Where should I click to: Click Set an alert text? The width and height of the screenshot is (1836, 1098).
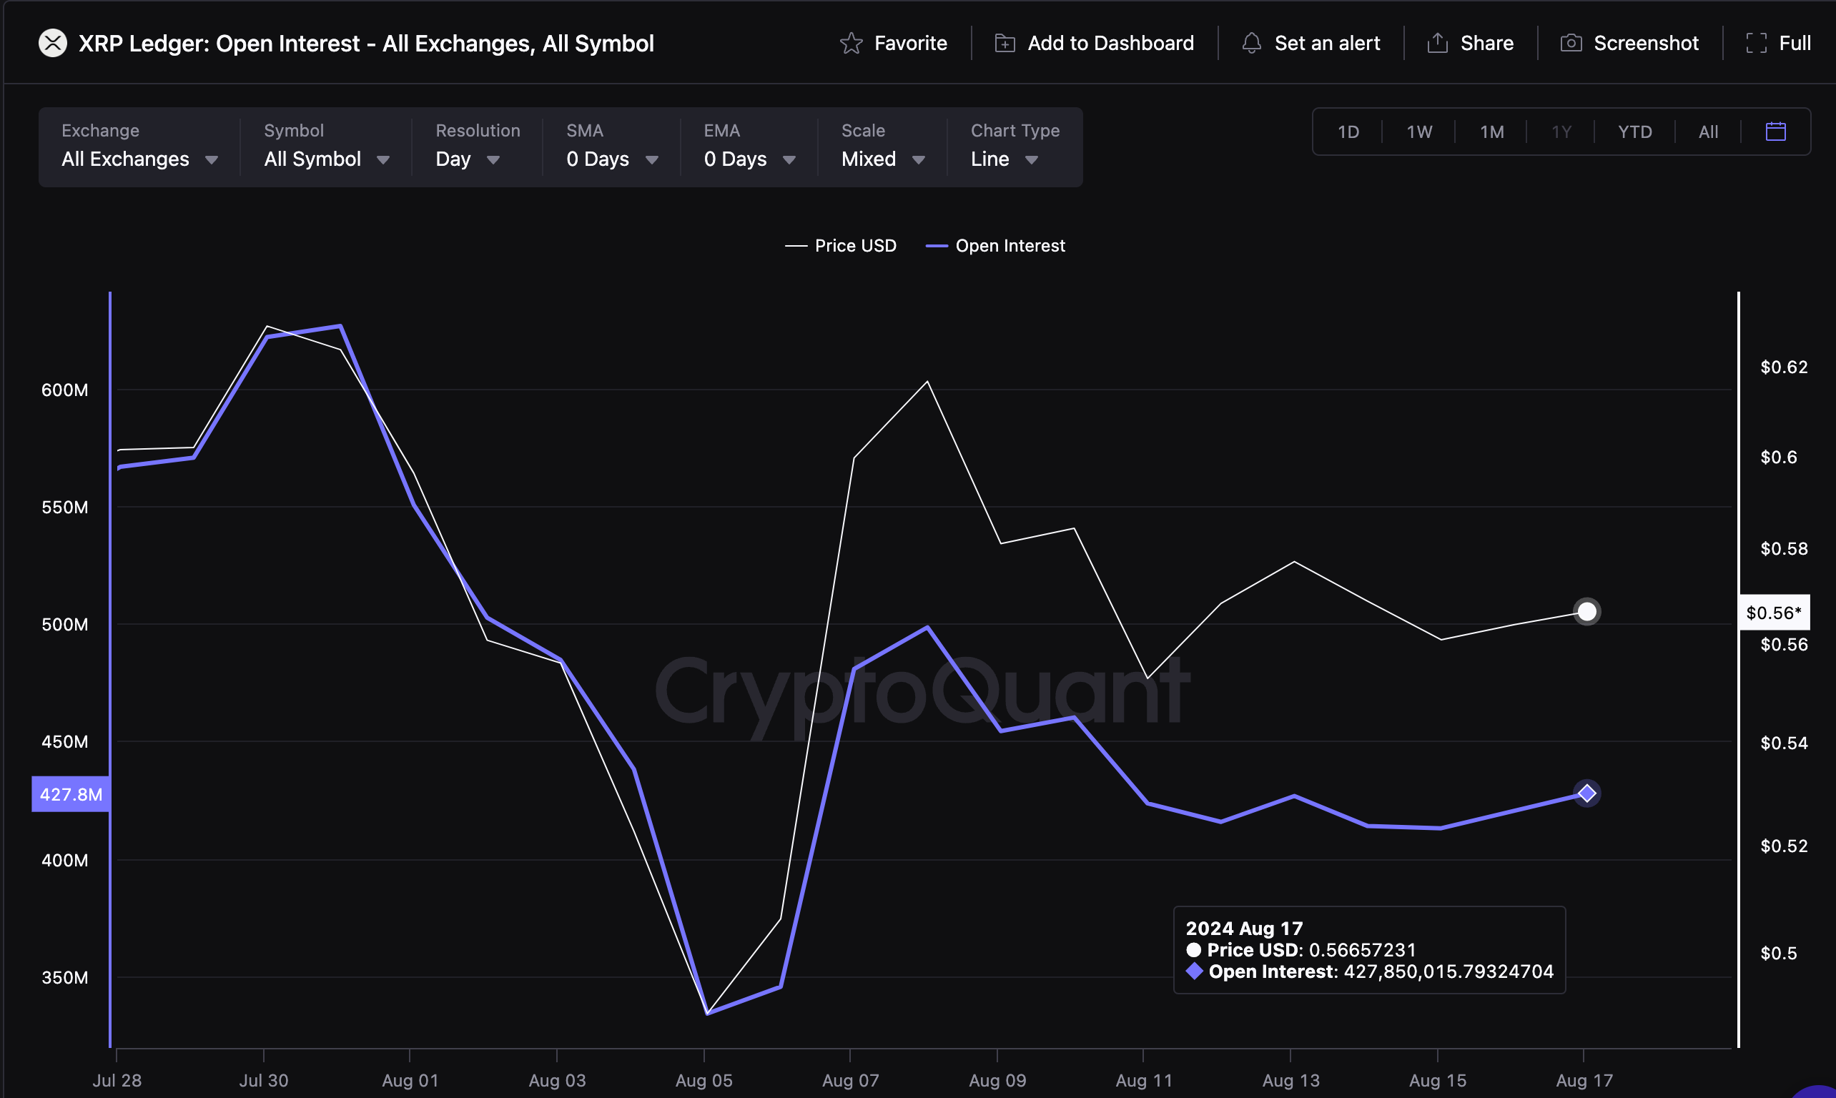pos(1327,44)
